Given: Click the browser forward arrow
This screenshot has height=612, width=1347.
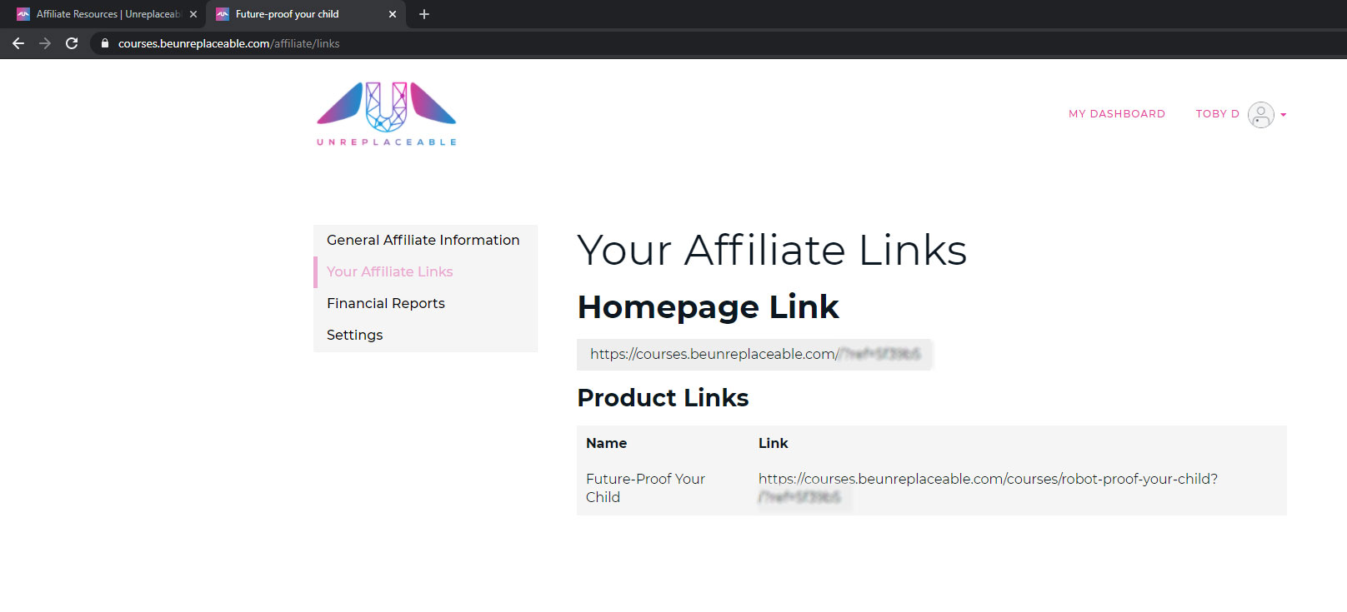Looking at the screenshot, I should click(45, 43).
